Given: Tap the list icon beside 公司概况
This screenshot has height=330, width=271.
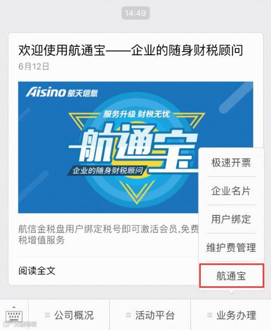Looking at the screenshot, I should [47, 315].
